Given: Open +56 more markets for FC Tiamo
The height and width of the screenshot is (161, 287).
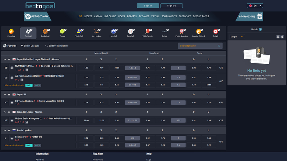Looking at the screenshot, I should (221, 103).
